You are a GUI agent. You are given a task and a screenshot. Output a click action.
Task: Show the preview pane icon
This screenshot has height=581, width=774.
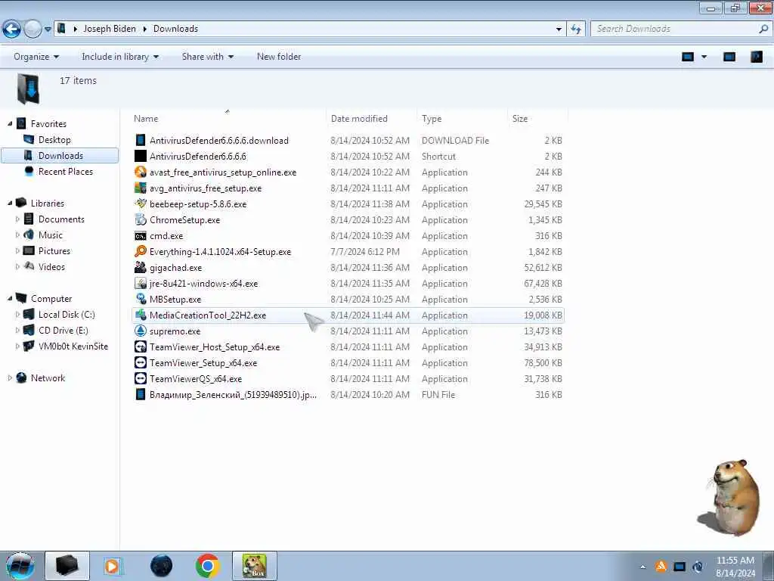(729, 57)
